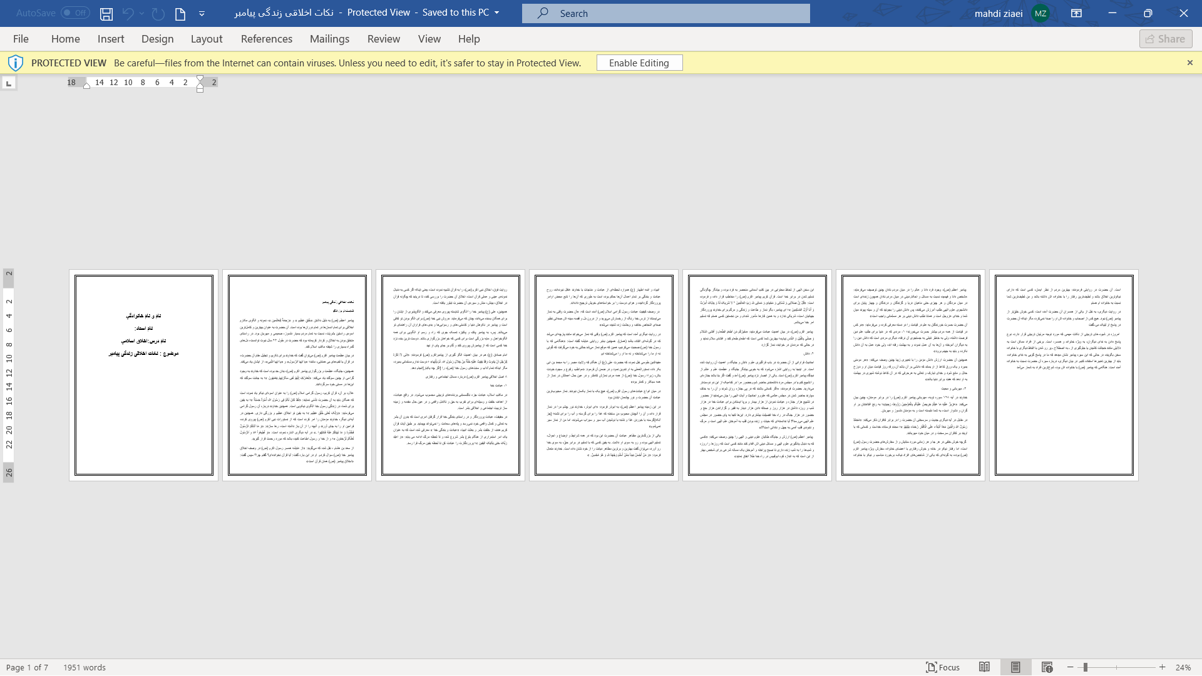Click the first-line indent marker on the ruler
Screen dimensions: 1202x676
(x=200, y=79)
